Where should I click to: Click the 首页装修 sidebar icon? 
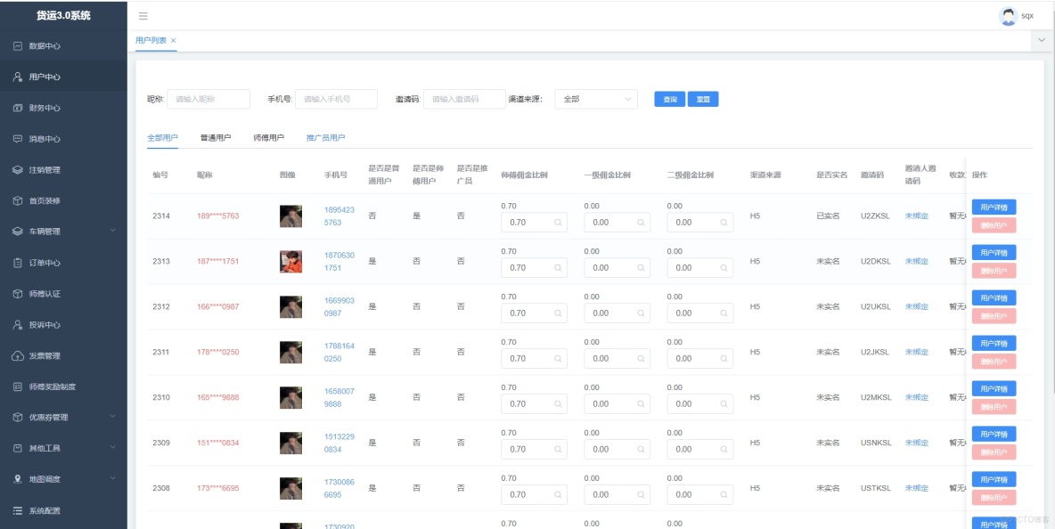pyautogui.click(x=20, y=199)
